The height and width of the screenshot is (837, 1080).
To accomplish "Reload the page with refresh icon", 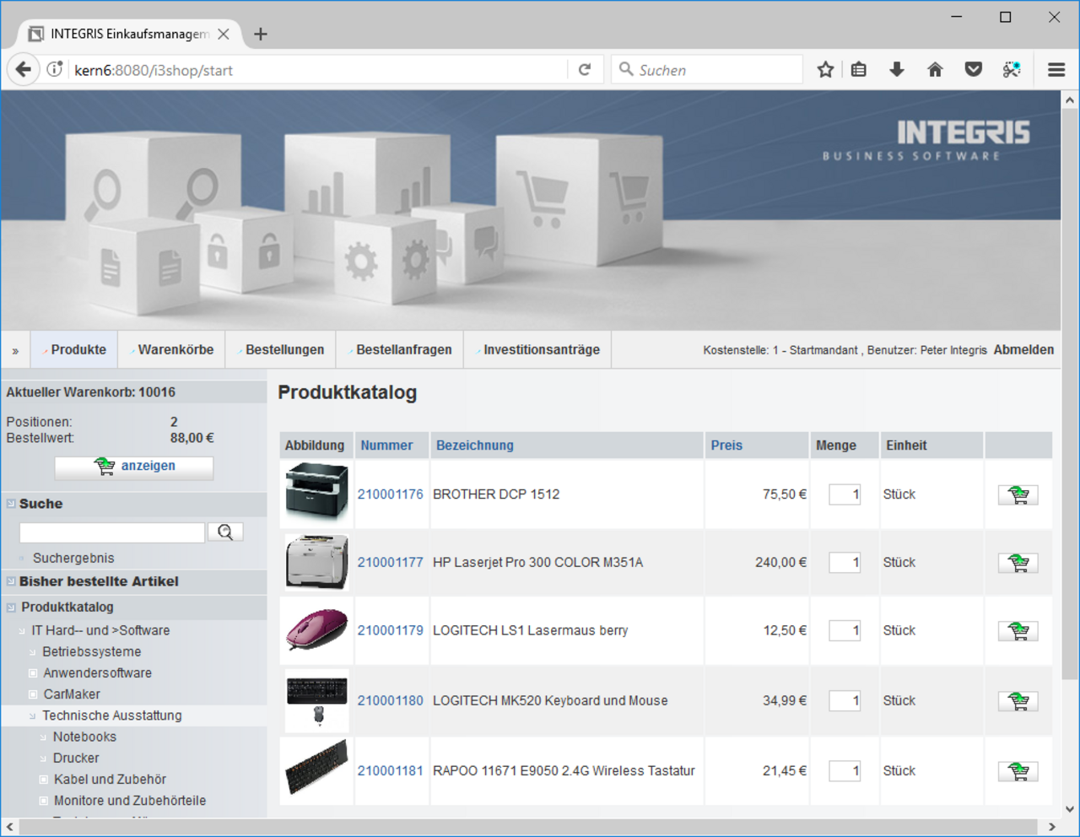I will (585, 69).
